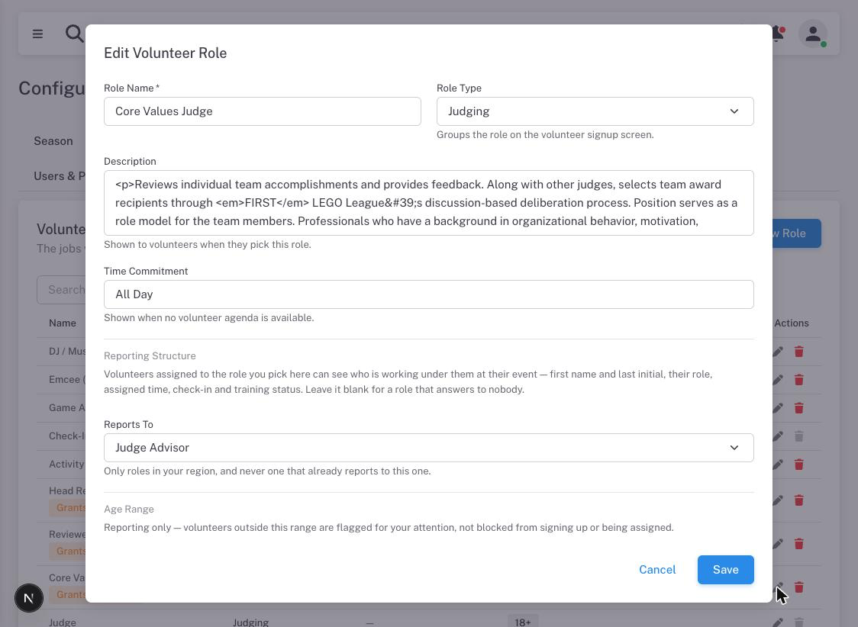
Task: Cancel editing the volunteer role
Action: (657, 570)
